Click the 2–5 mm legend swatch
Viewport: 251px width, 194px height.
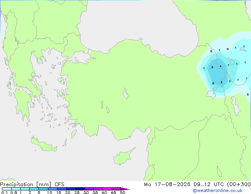tap(34, 189)
